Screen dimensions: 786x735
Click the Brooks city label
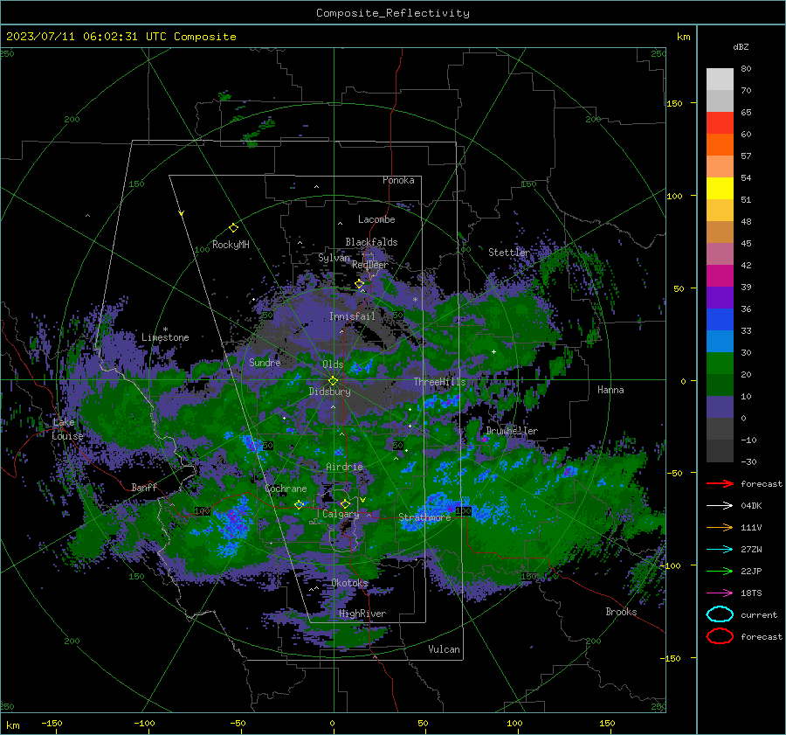(621, 612)
